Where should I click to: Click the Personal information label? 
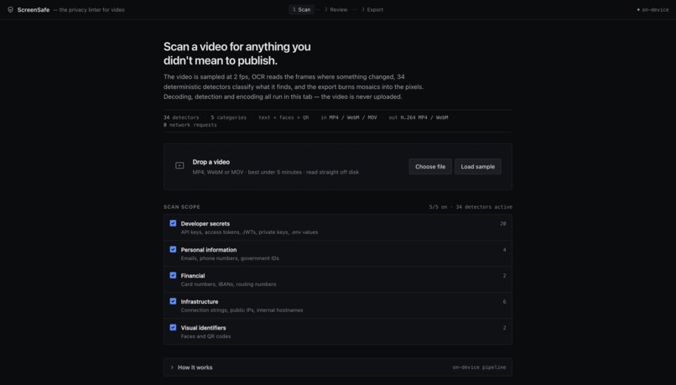click(x=209, y=250)
